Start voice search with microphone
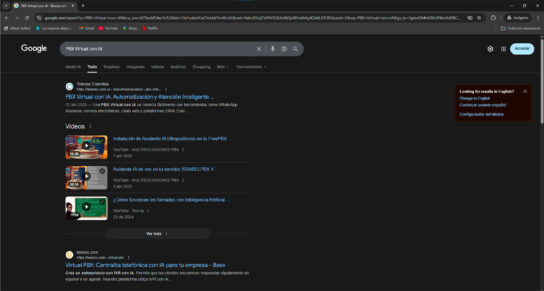 pyautogui.click(x=272, y=49)
